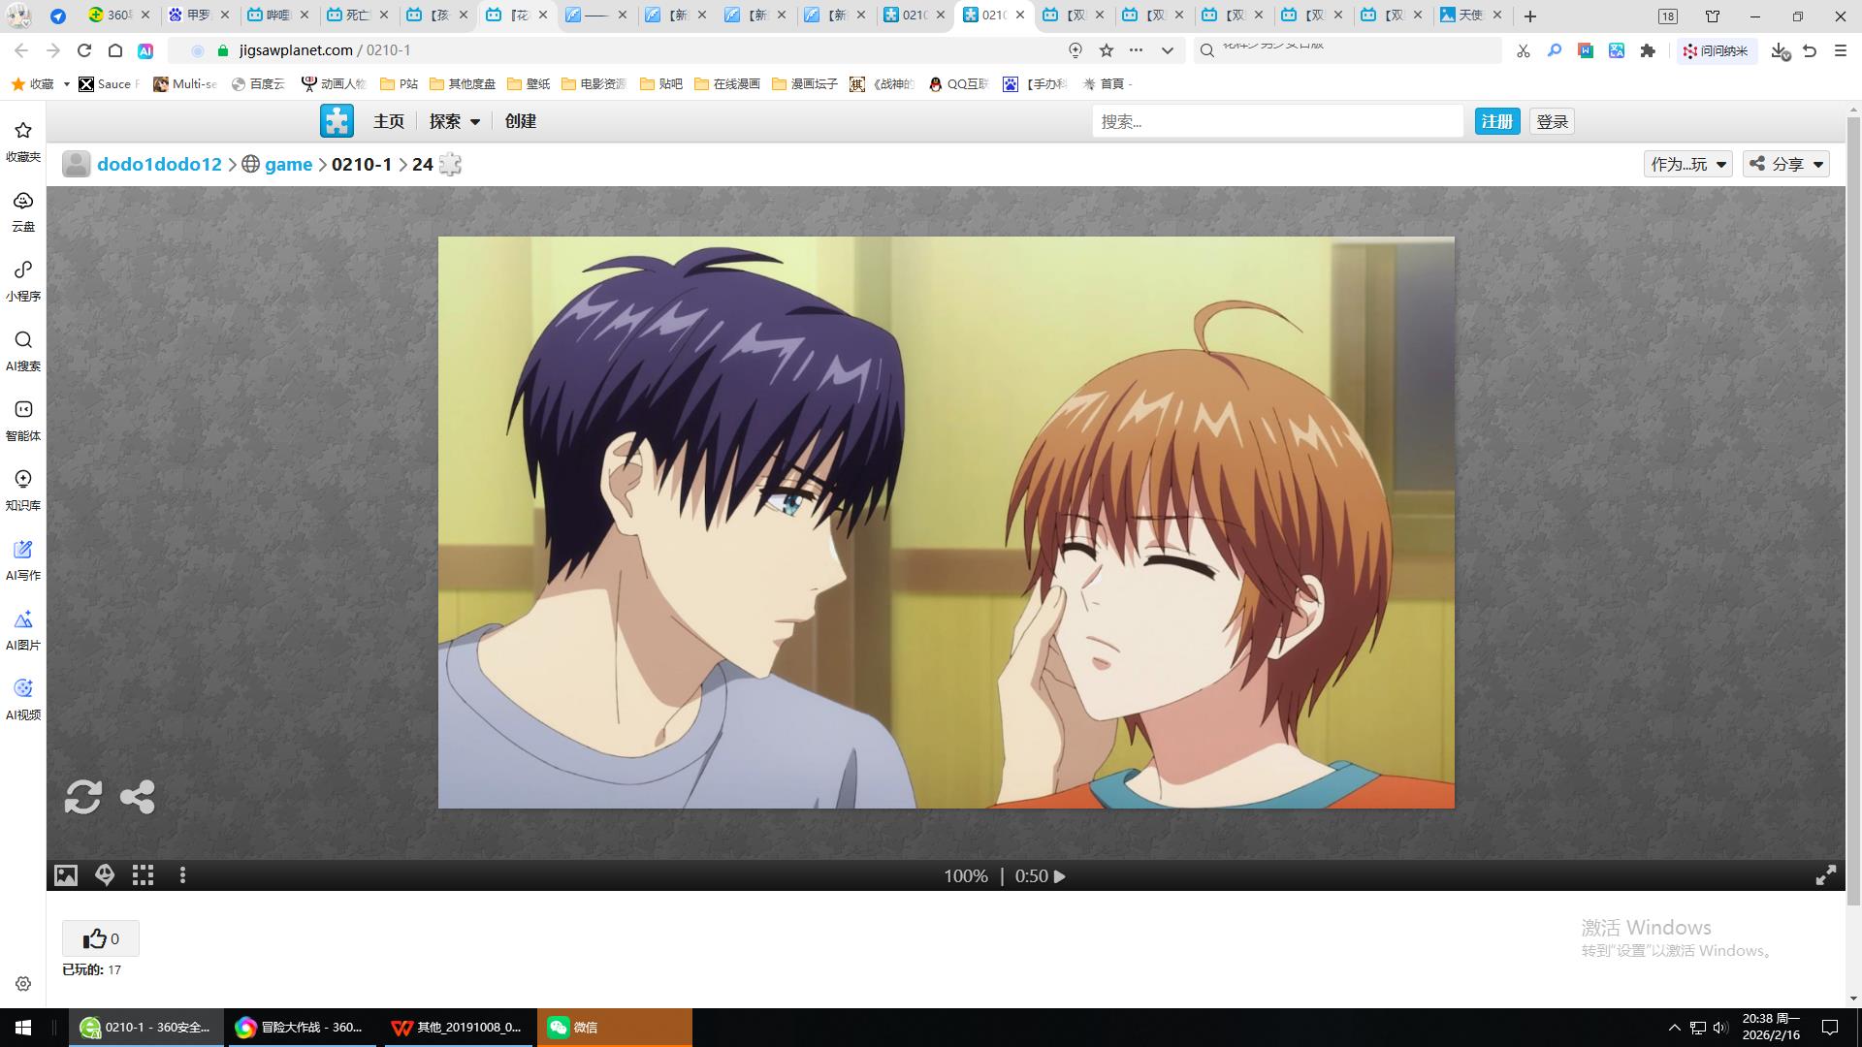
Task: Click the arrange pieces grid icon
Action: (x=144, y=875)
